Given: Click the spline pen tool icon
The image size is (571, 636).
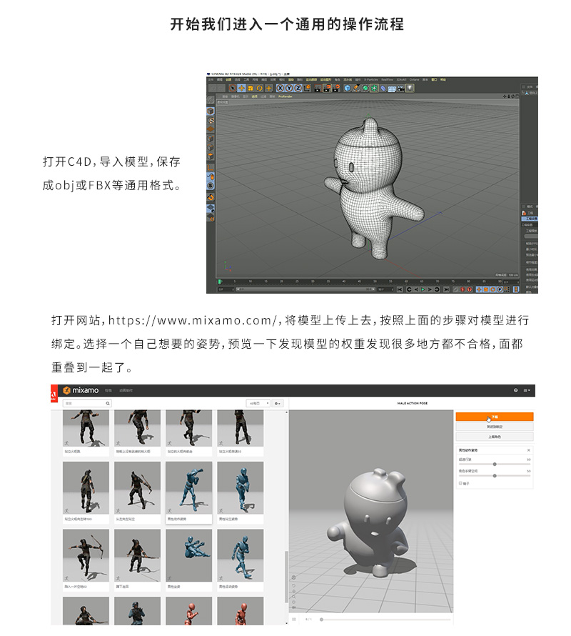Looking at the screenshot, I should 356,88.
